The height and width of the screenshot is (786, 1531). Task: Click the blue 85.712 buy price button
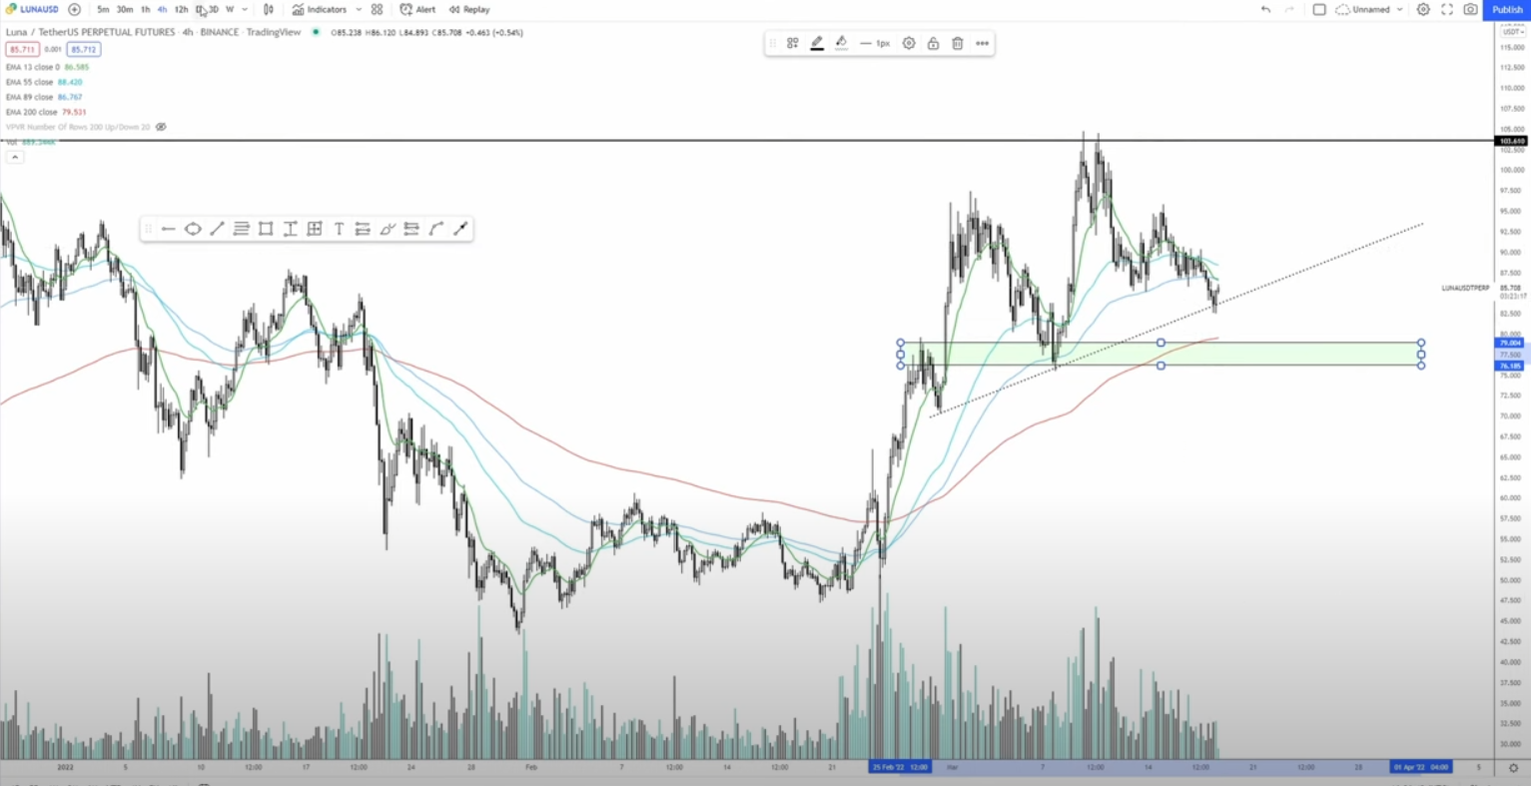[x=84, y=49]
